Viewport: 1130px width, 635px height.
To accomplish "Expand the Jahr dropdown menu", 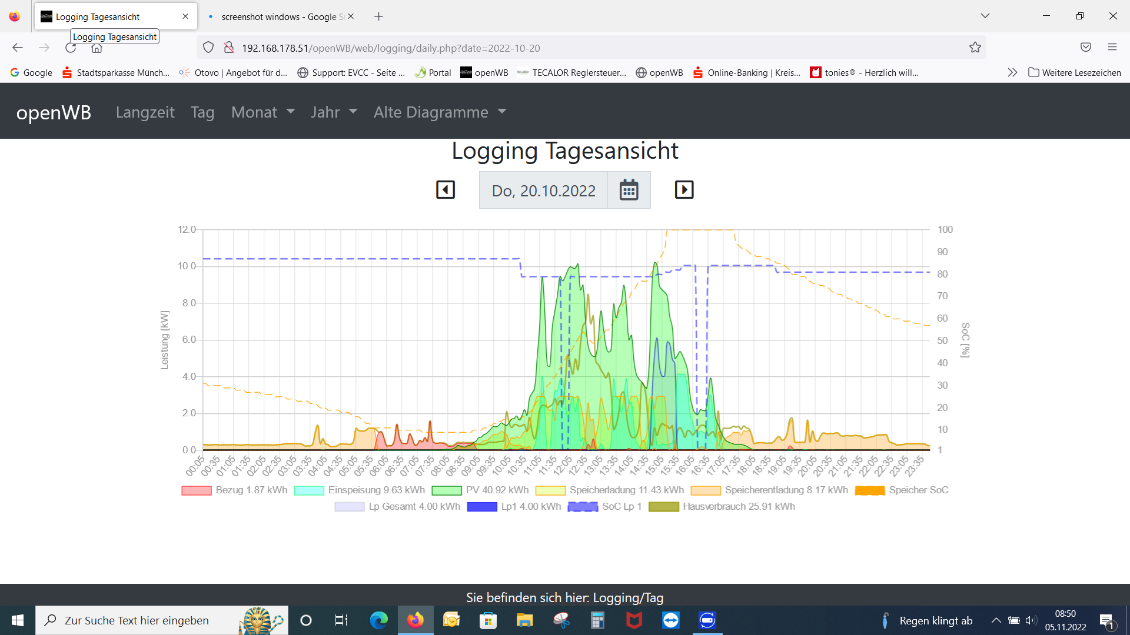I will point(334,112).
